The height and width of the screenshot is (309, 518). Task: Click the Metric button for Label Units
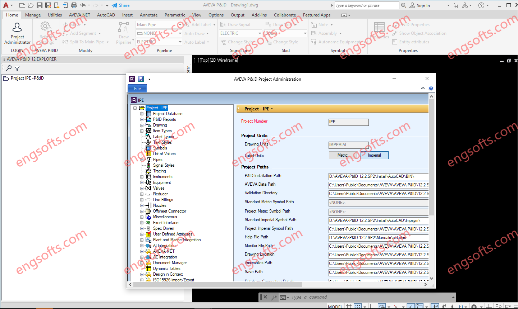point(343,155)
